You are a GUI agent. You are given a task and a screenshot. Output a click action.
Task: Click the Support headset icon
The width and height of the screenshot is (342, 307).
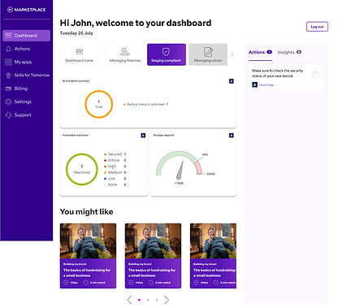point(8,115)
